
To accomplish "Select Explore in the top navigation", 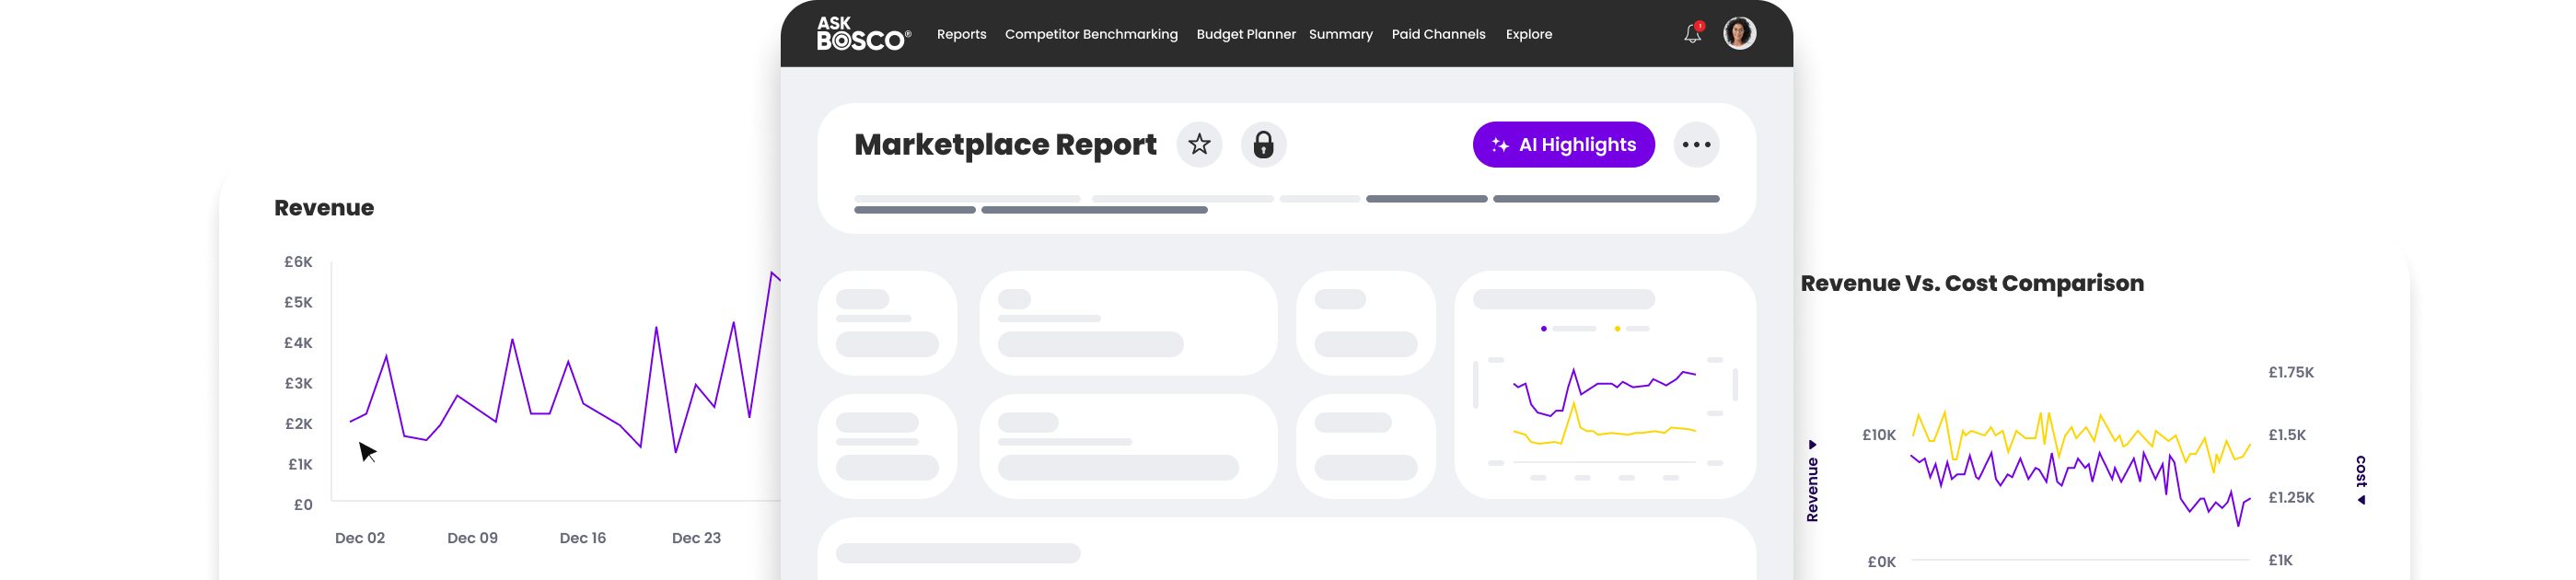I will point(1528,34).
